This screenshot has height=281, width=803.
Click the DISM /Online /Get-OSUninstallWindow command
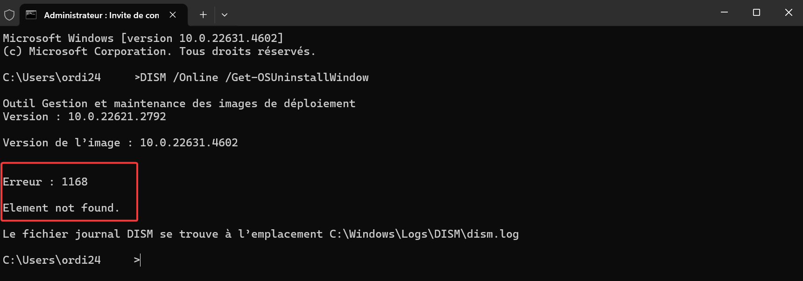click(x=254, y=77)
